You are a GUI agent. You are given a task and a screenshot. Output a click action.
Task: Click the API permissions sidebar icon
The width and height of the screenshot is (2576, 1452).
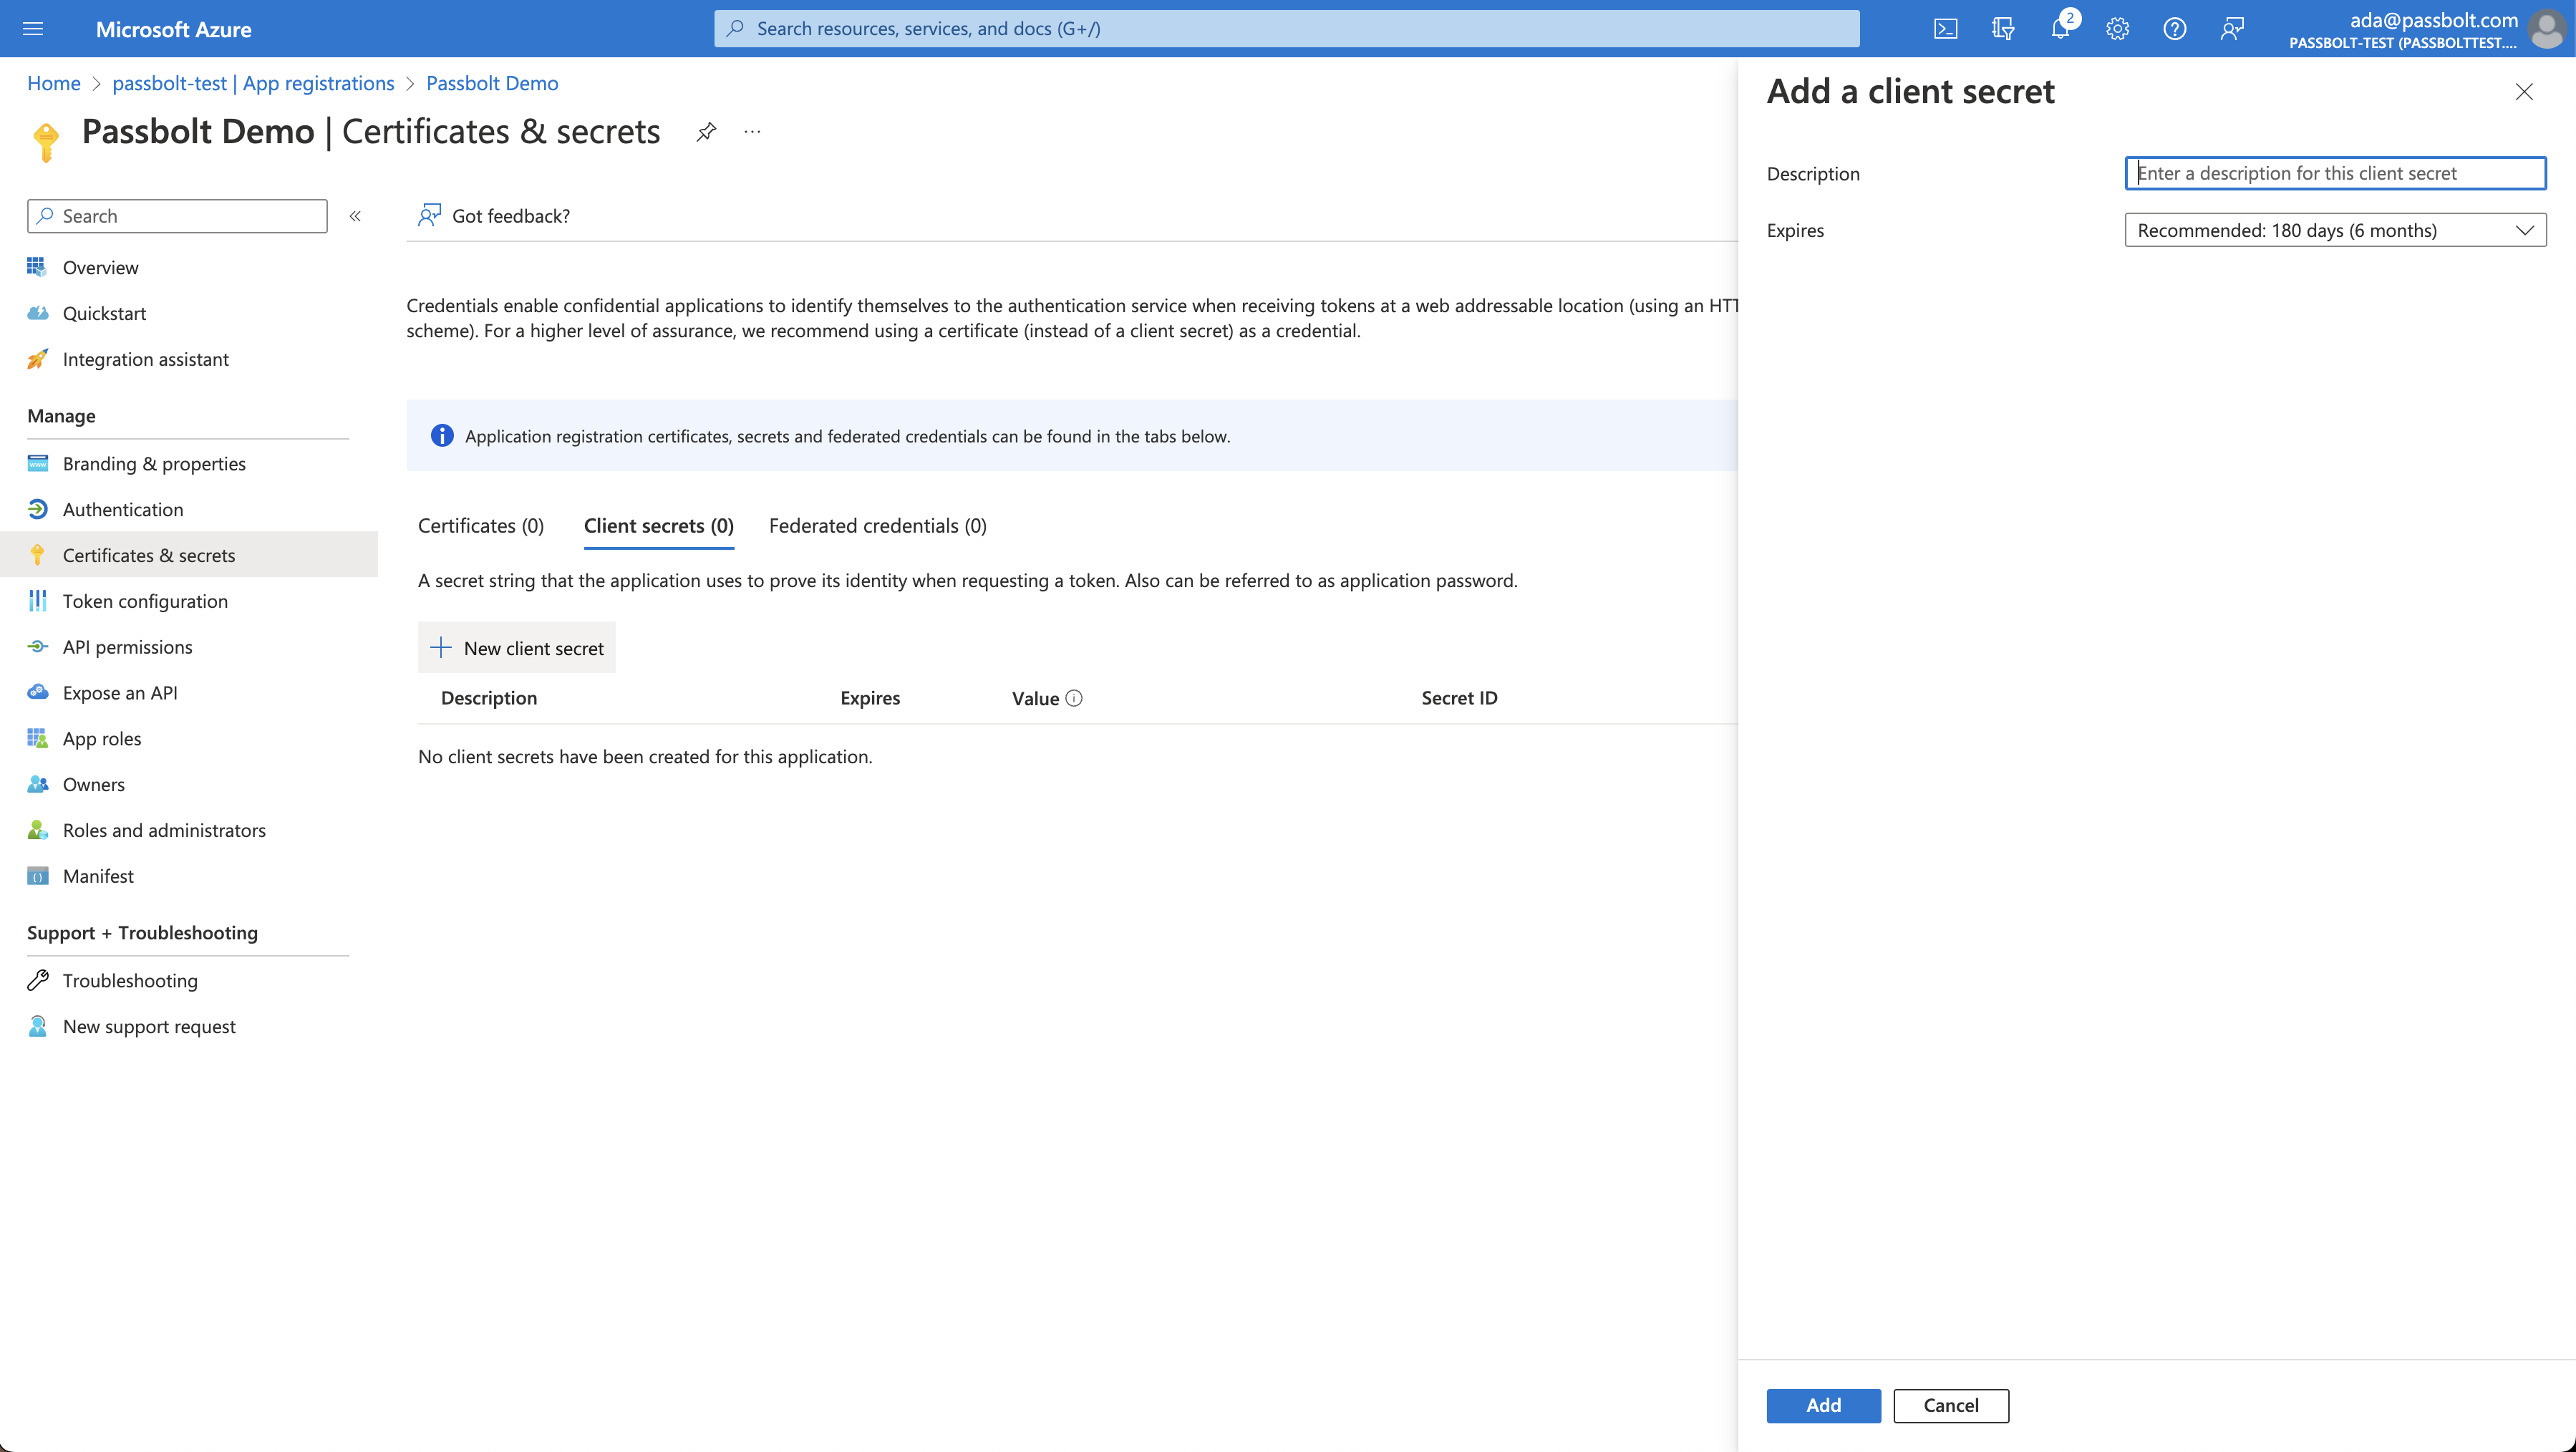tap(37, 646)
